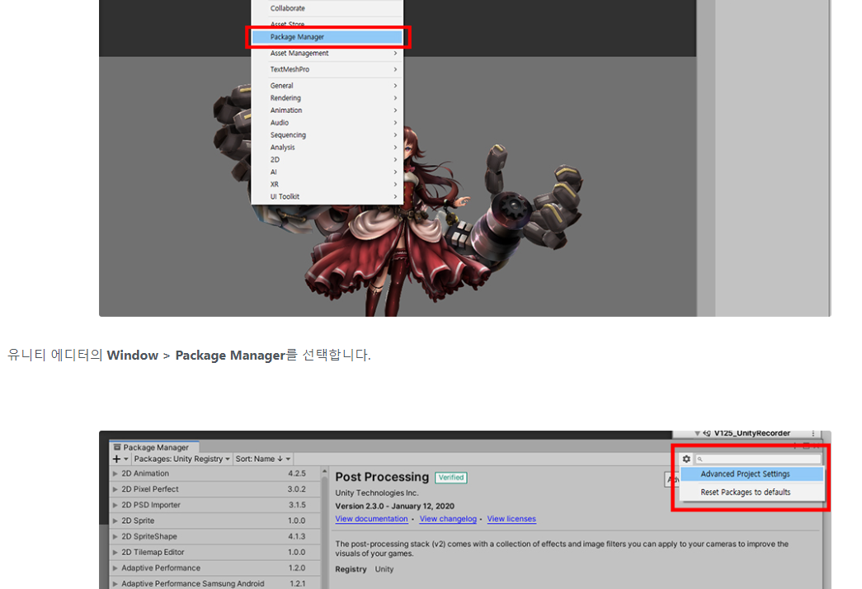Select the 2D Pixel Perfect version 3.0.2
This screenshot has height=589, width=862.
click(x=297, y=489)
